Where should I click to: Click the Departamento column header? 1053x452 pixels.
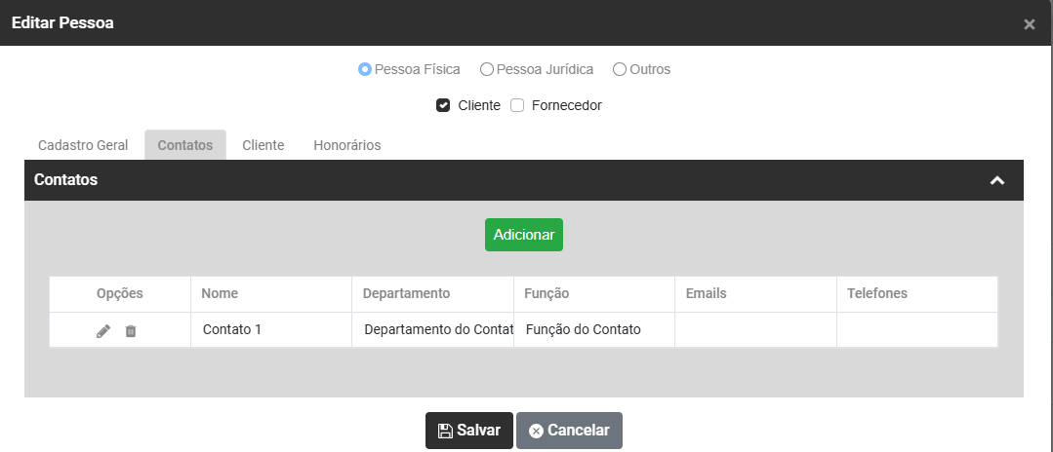(x=406, y=293)
